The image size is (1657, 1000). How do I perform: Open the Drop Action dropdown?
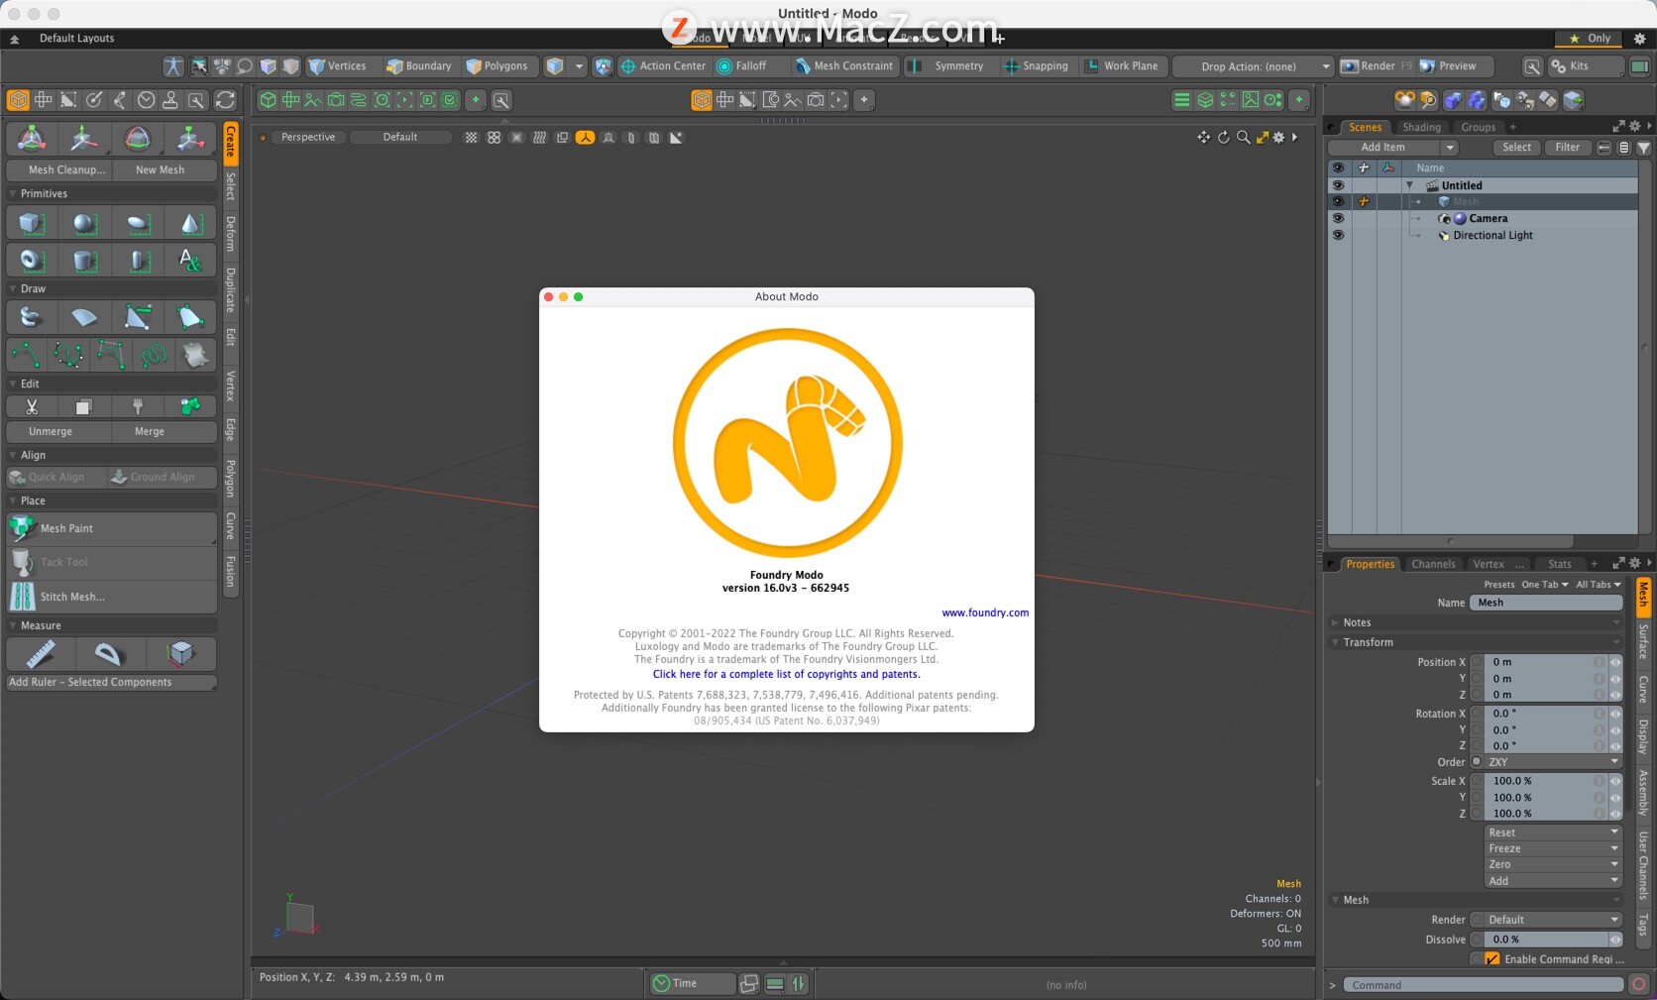click(x=1252, y=66)
